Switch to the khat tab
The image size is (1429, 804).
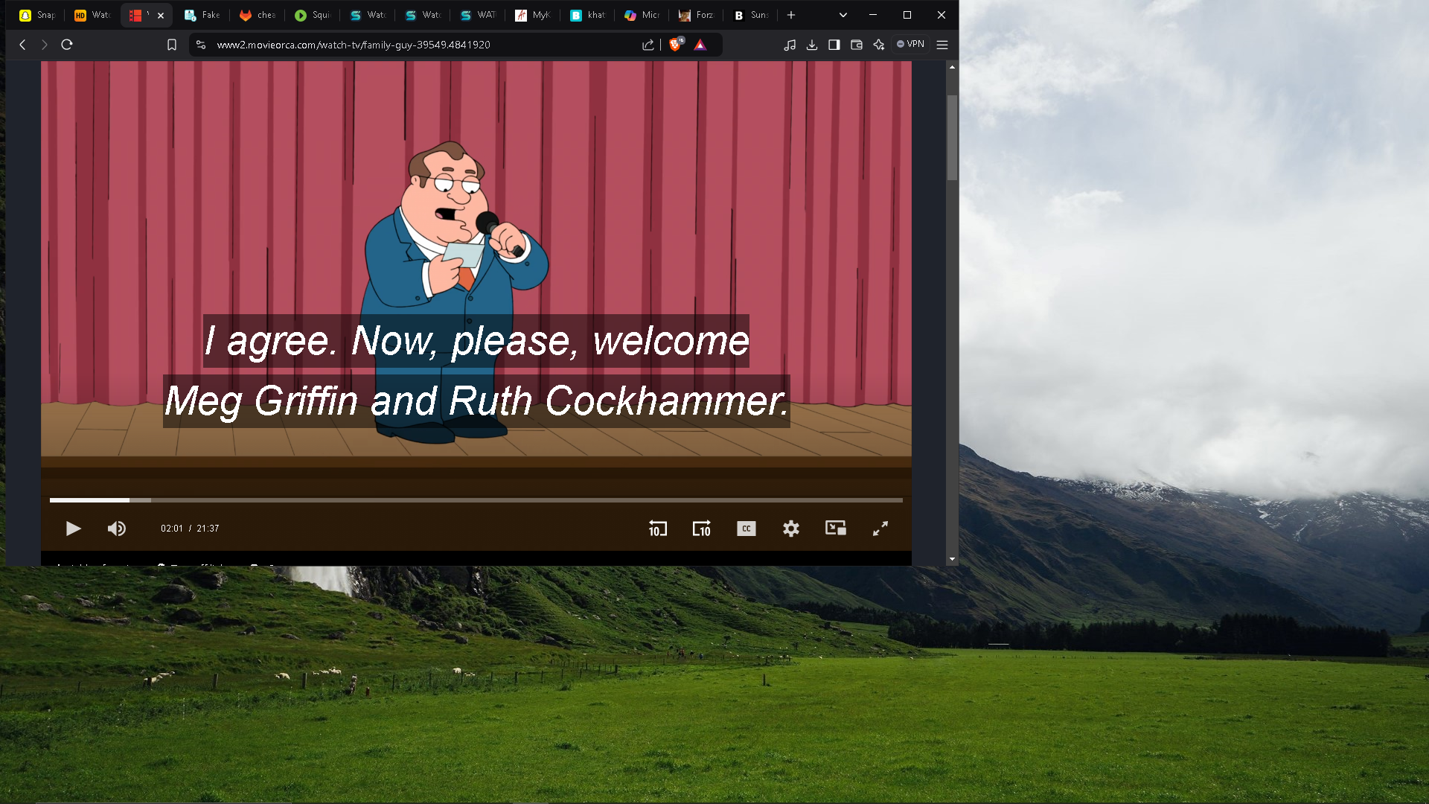[x=588, y=15]
